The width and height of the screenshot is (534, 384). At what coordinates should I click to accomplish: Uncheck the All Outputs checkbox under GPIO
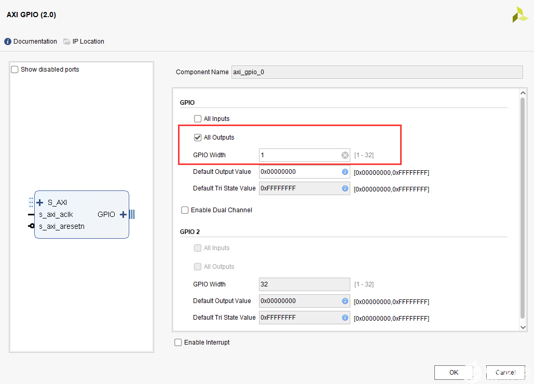point(198,138)
